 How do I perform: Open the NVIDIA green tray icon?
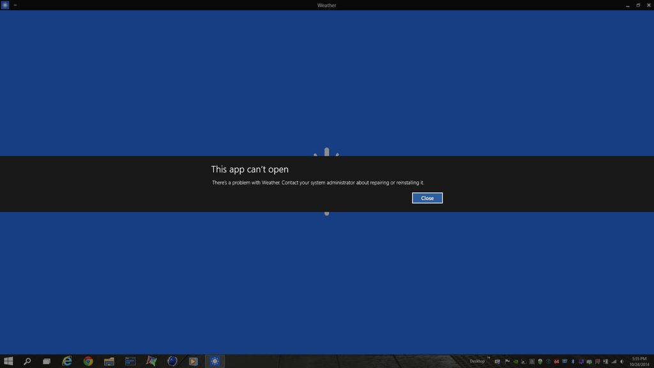515,362
